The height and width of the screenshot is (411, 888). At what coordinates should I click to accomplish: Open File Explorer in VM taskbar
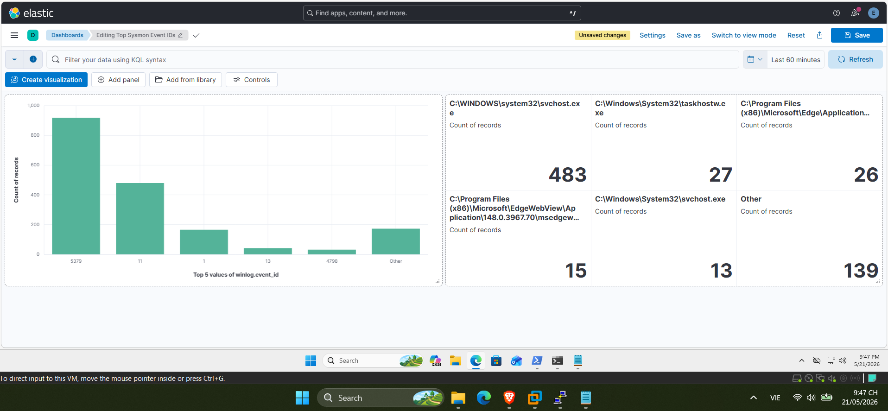pyautogui.click(x=456, y=360)
